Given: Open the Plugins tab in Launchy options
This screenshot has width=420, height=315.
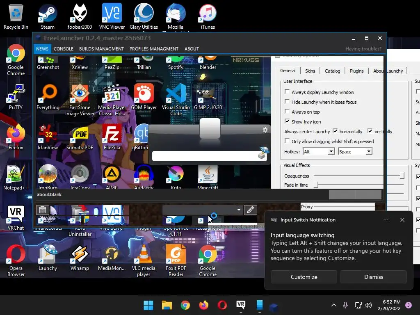Looking at the screenshot, I should pos(356,71).
